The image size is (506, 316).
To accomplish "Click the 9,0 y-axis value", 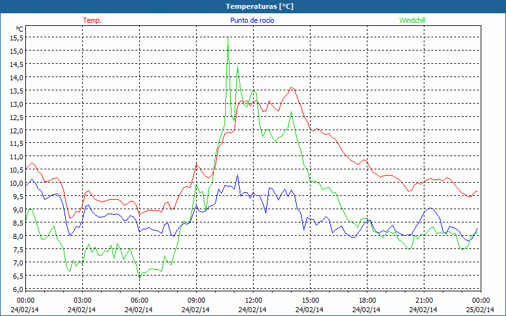I will [19, 210].
